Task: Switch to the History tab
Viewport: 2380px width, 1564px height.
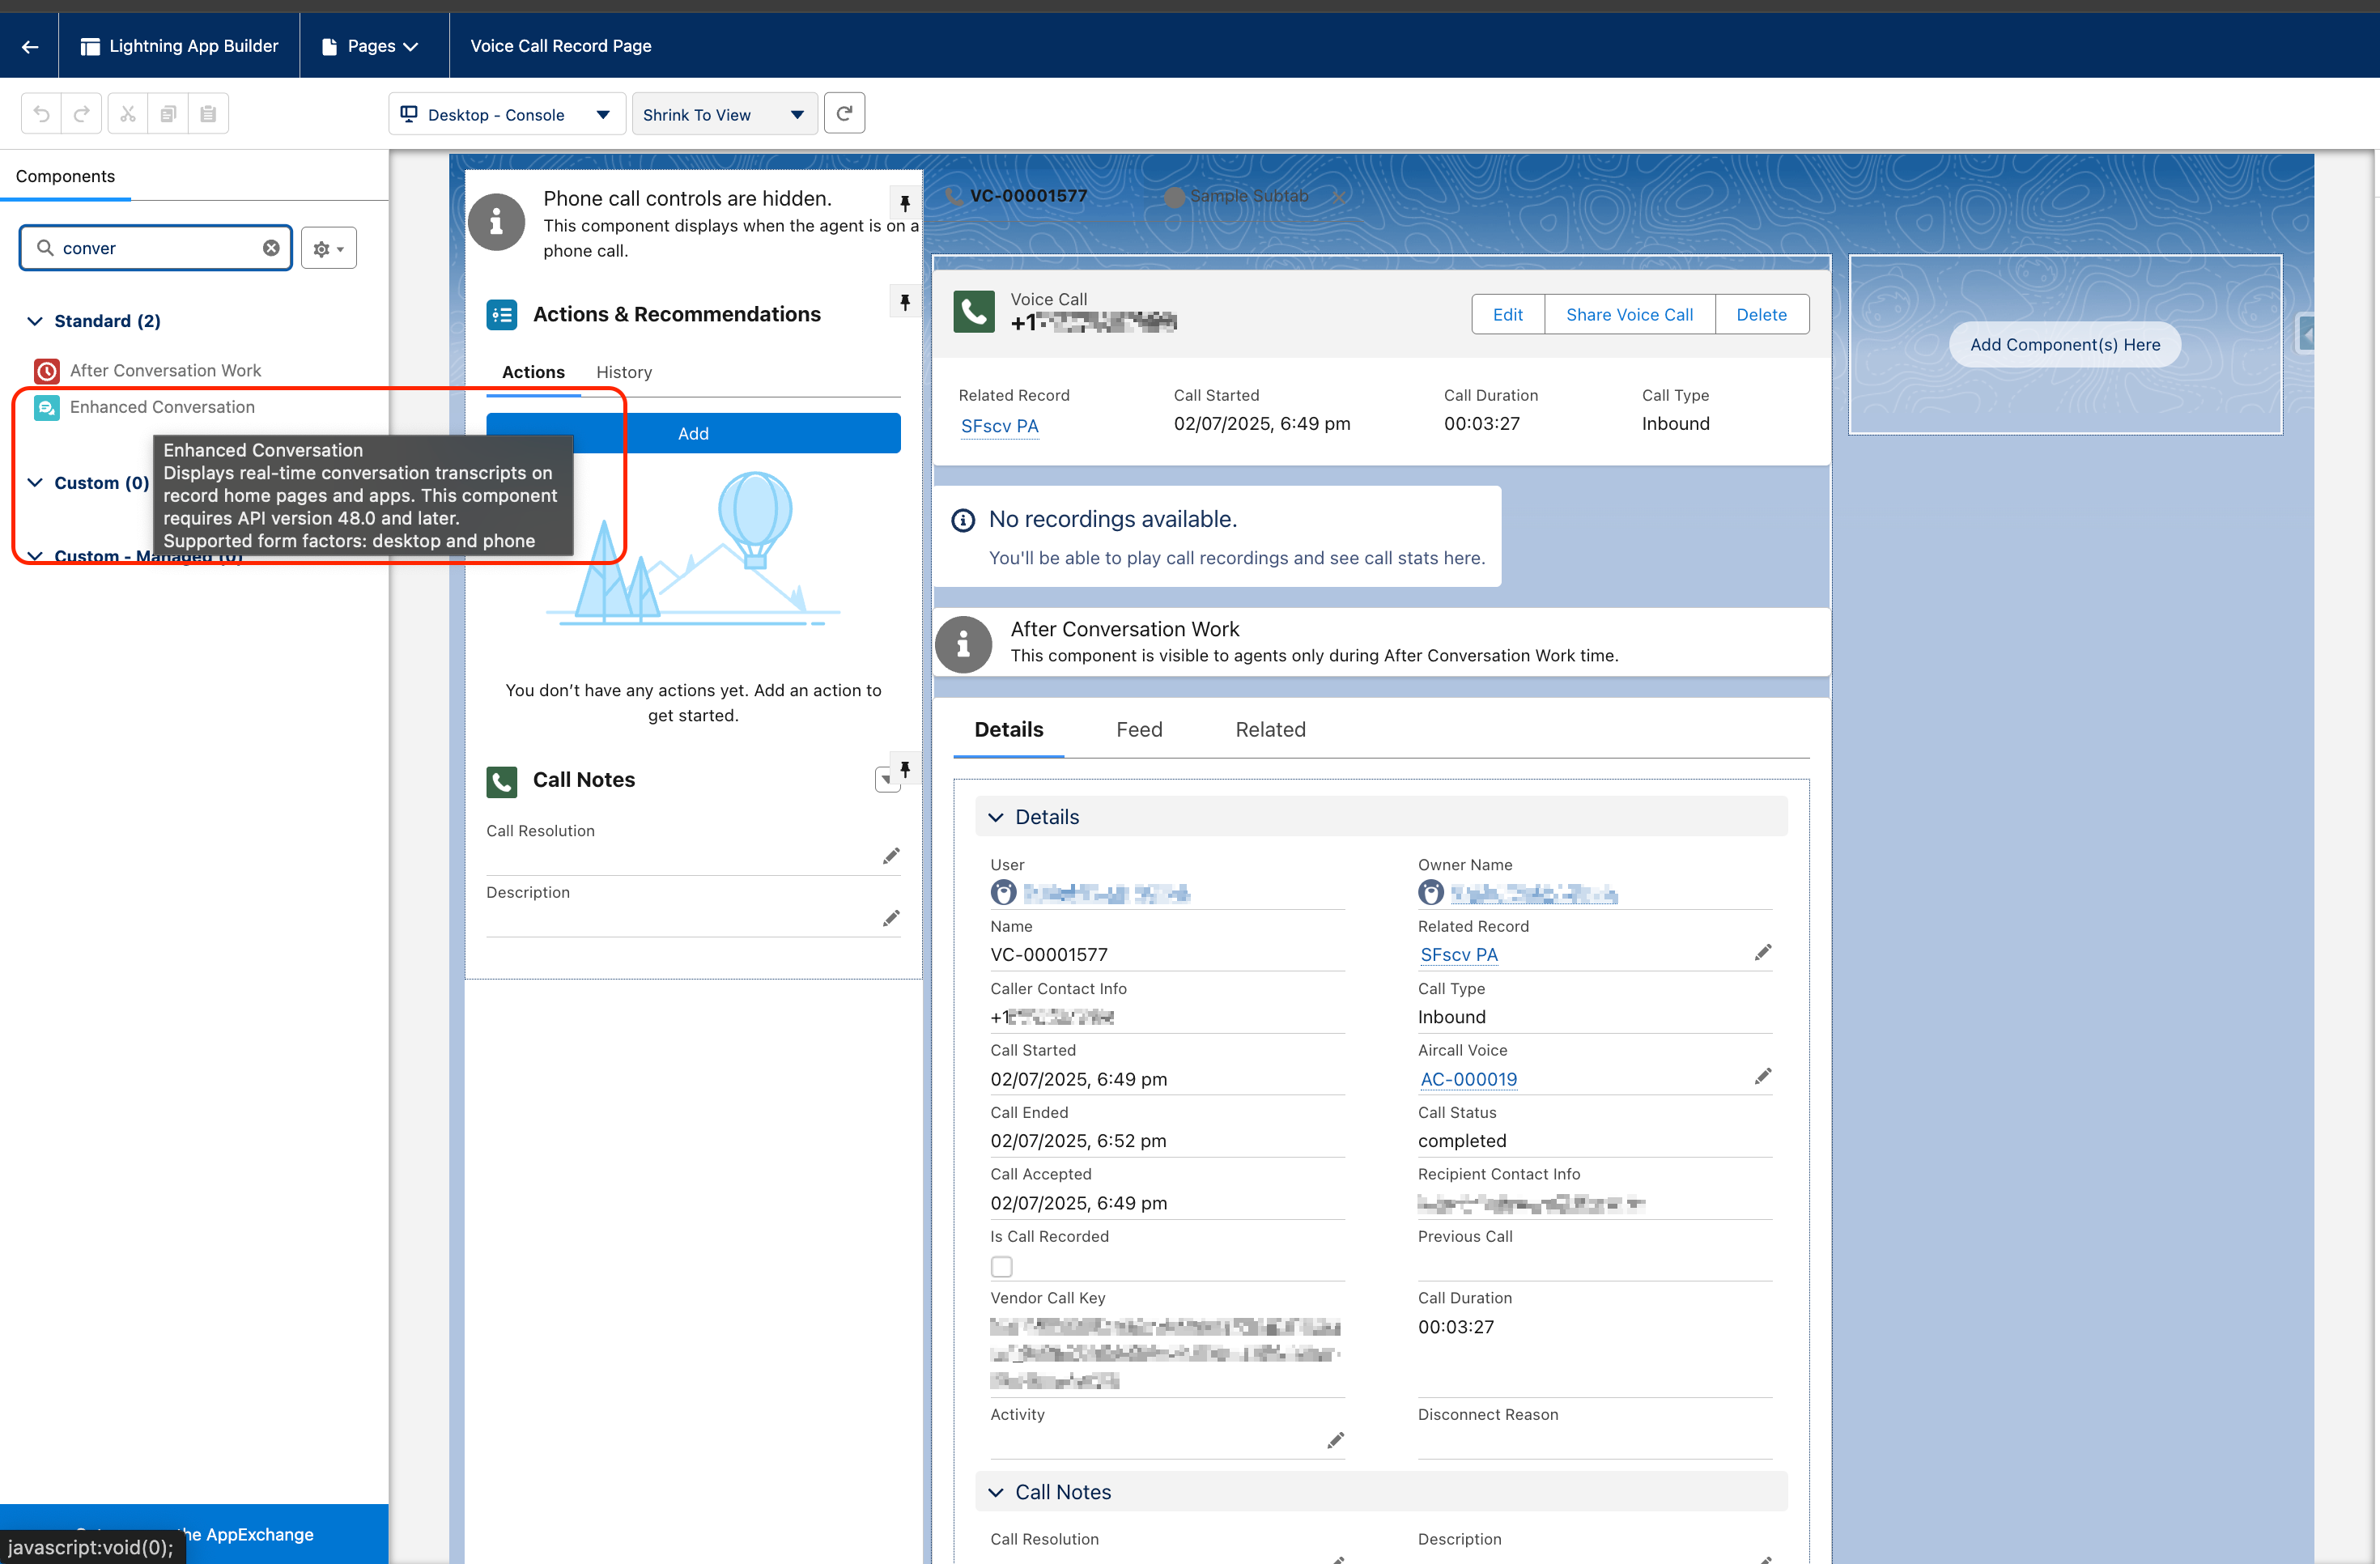Action: point(624,373)
